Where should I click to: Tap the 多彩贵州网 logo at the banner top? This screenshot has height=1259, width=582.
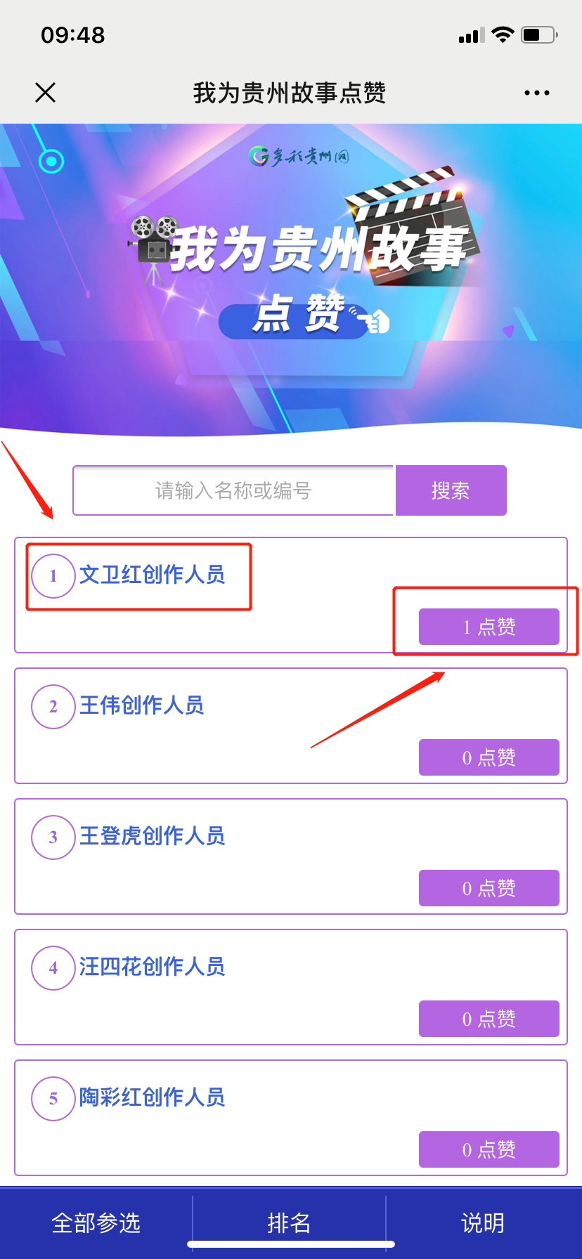coord(299,156)
